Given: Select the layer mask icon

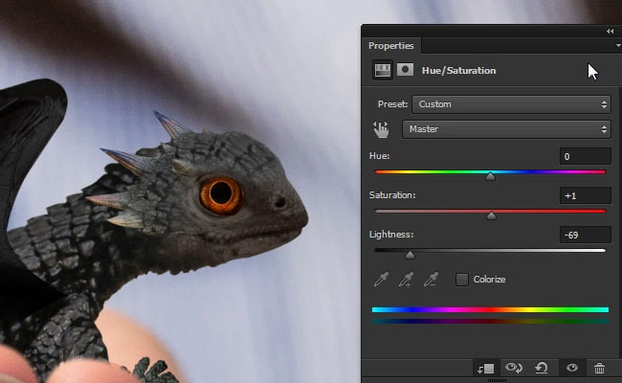Looking at the screenshot, I should (405, 70).
